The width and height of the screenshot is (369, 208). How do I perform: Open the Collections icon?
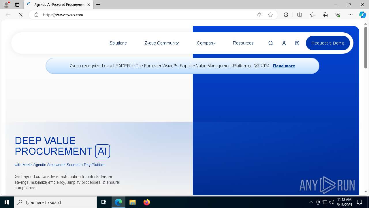[x=325, y=15]
